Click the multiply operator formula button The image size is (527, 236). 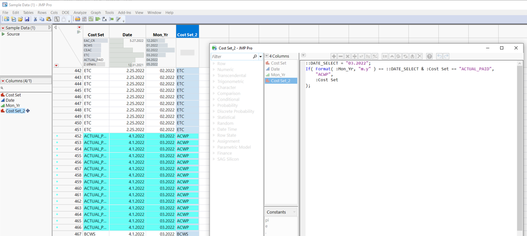347,56
